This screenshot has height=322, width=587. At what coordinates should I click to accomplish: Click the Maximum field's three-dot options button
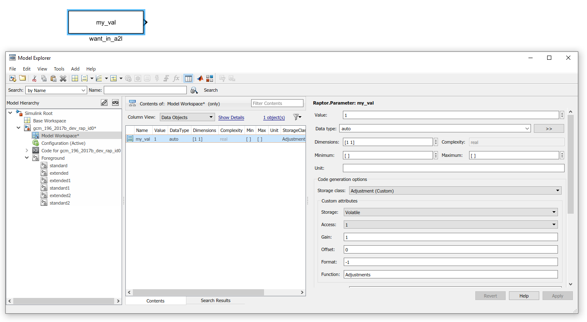click(562, 155)
